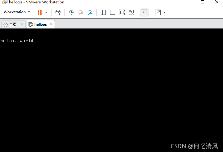Viewport: 223px width, 152px height.
Task: Expand the stretch display options arrow
Action: coord(164,12)
